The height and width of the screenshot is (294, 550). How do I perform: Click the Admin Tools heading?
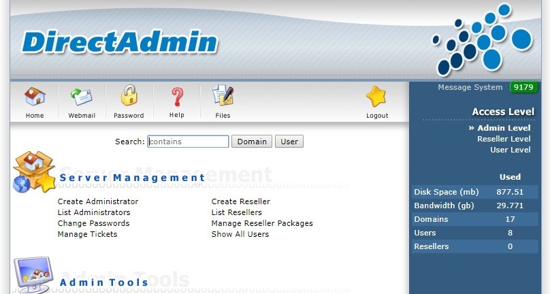[x=104, y=282]
